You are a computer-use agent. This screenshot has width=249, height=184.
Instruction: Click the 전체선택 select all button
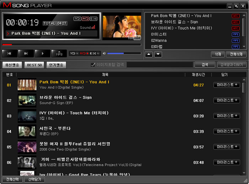coord(12,179)
